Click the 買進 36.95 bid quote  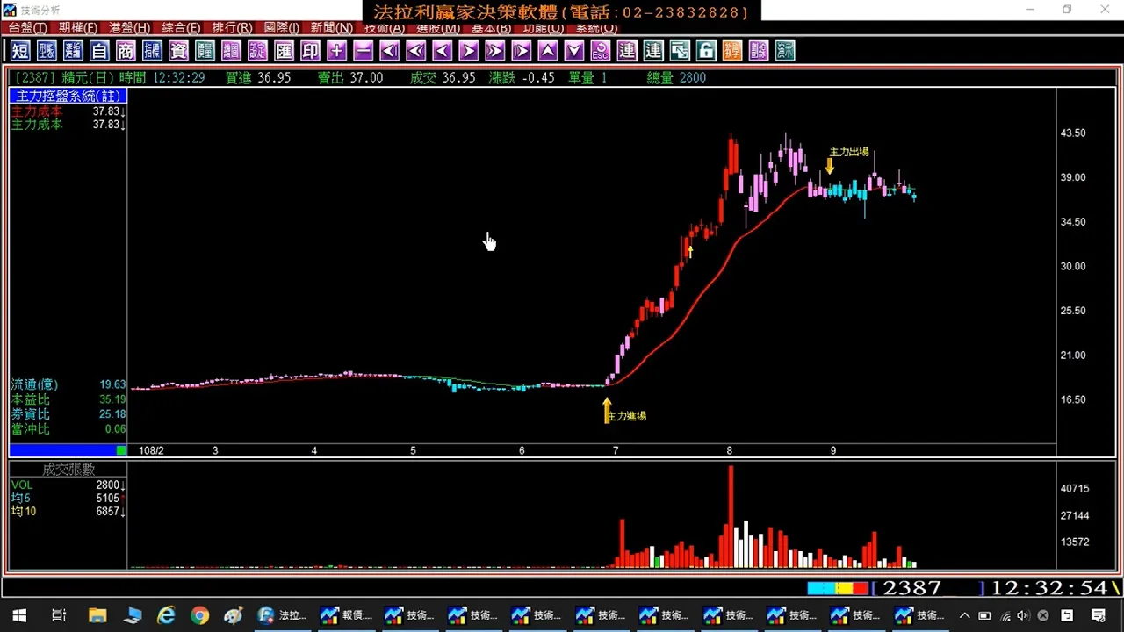click(257, 77)
